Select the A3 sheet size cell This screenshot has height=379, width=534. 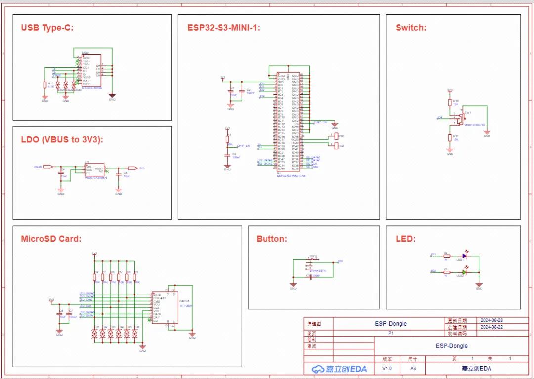[x=413, y=369]
